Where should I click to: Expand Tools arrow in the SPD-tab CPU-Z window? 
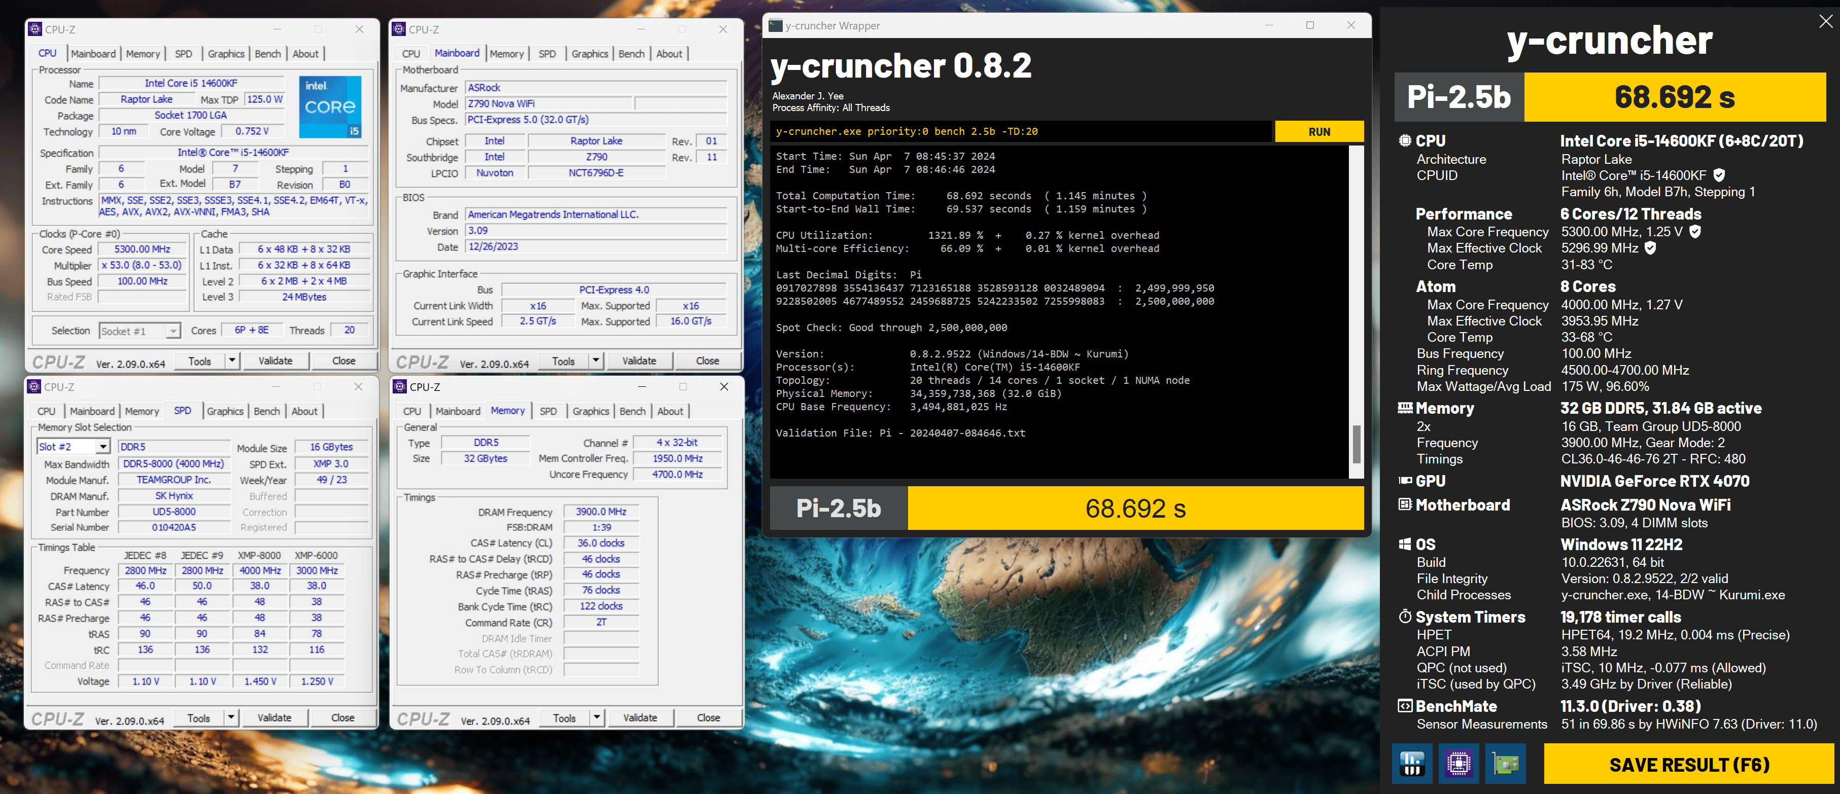pos(231,717)
